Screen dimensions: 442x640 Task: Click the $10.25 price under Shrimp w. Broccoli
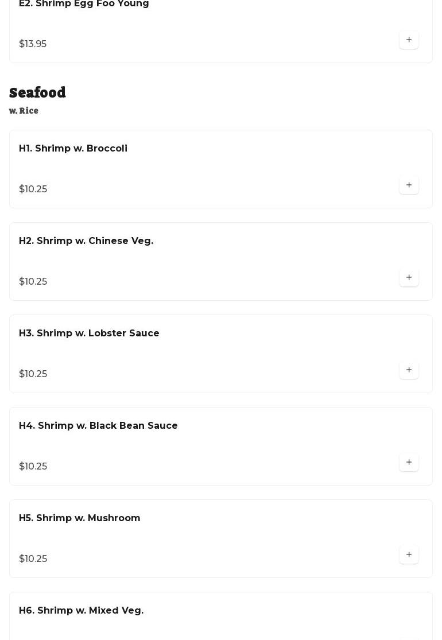(x=33, y=189)
